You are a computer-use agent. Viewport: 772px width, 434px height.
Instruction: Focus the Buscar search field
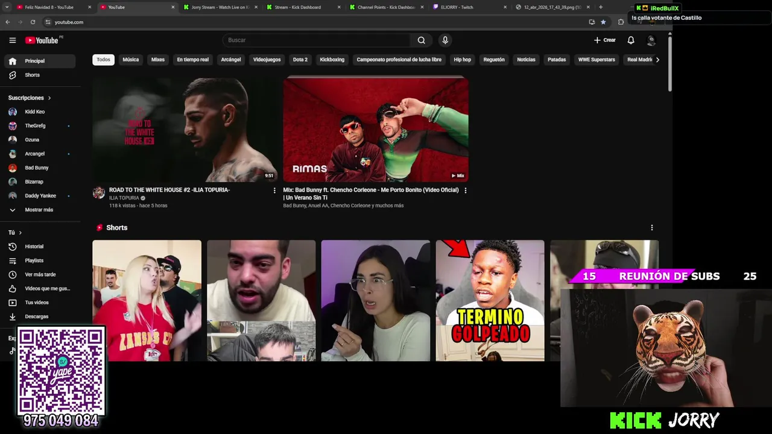(x=317, y=40)
